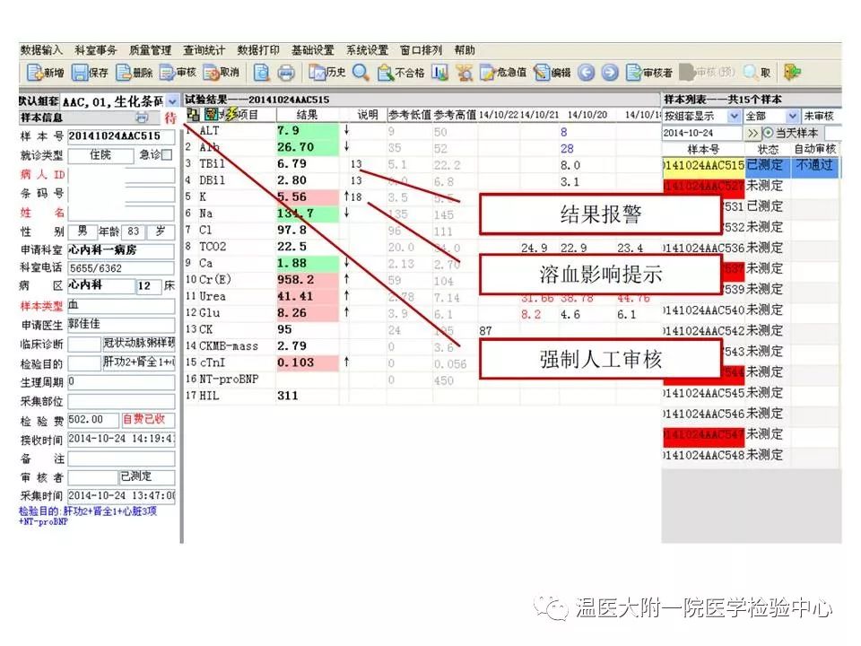Viewport: 861px width, 646px height.
Task: Open the 质量管理 menu
Action: [150, 50]
